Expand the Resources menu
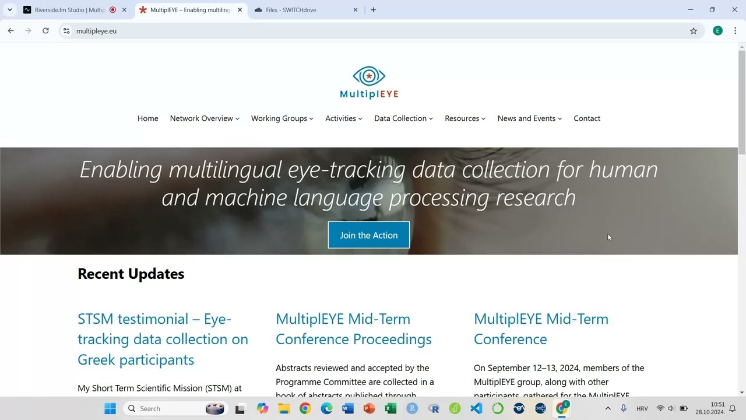This screenshot has height=420, width=746. (x=465, y=118)
